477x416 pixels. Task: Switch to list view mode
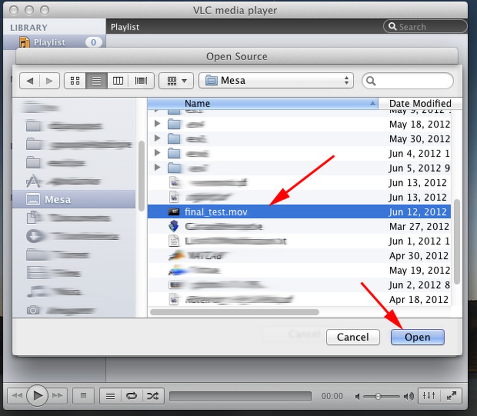(96, 81)
